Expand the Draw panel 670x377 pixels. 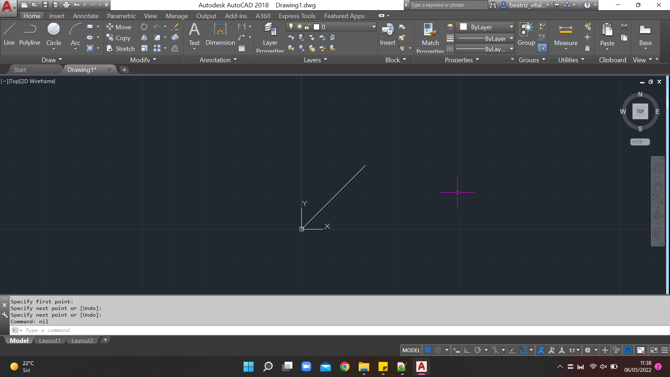coord(52,60)
